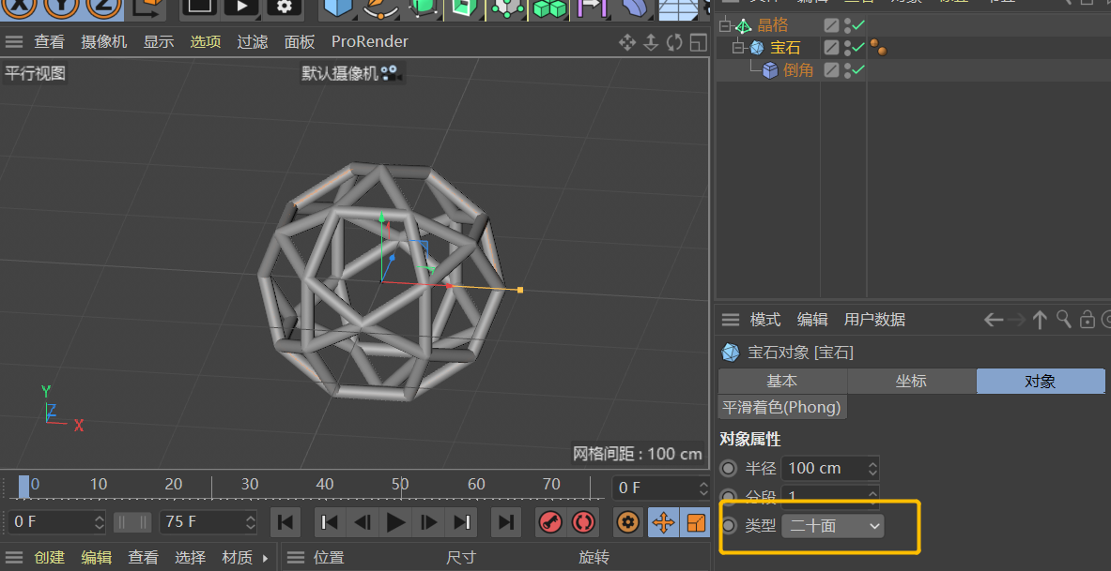The height and width of the screenshot is (571, 1111).
Task: Toggle the layer box for 倒角
Action: 831,70
